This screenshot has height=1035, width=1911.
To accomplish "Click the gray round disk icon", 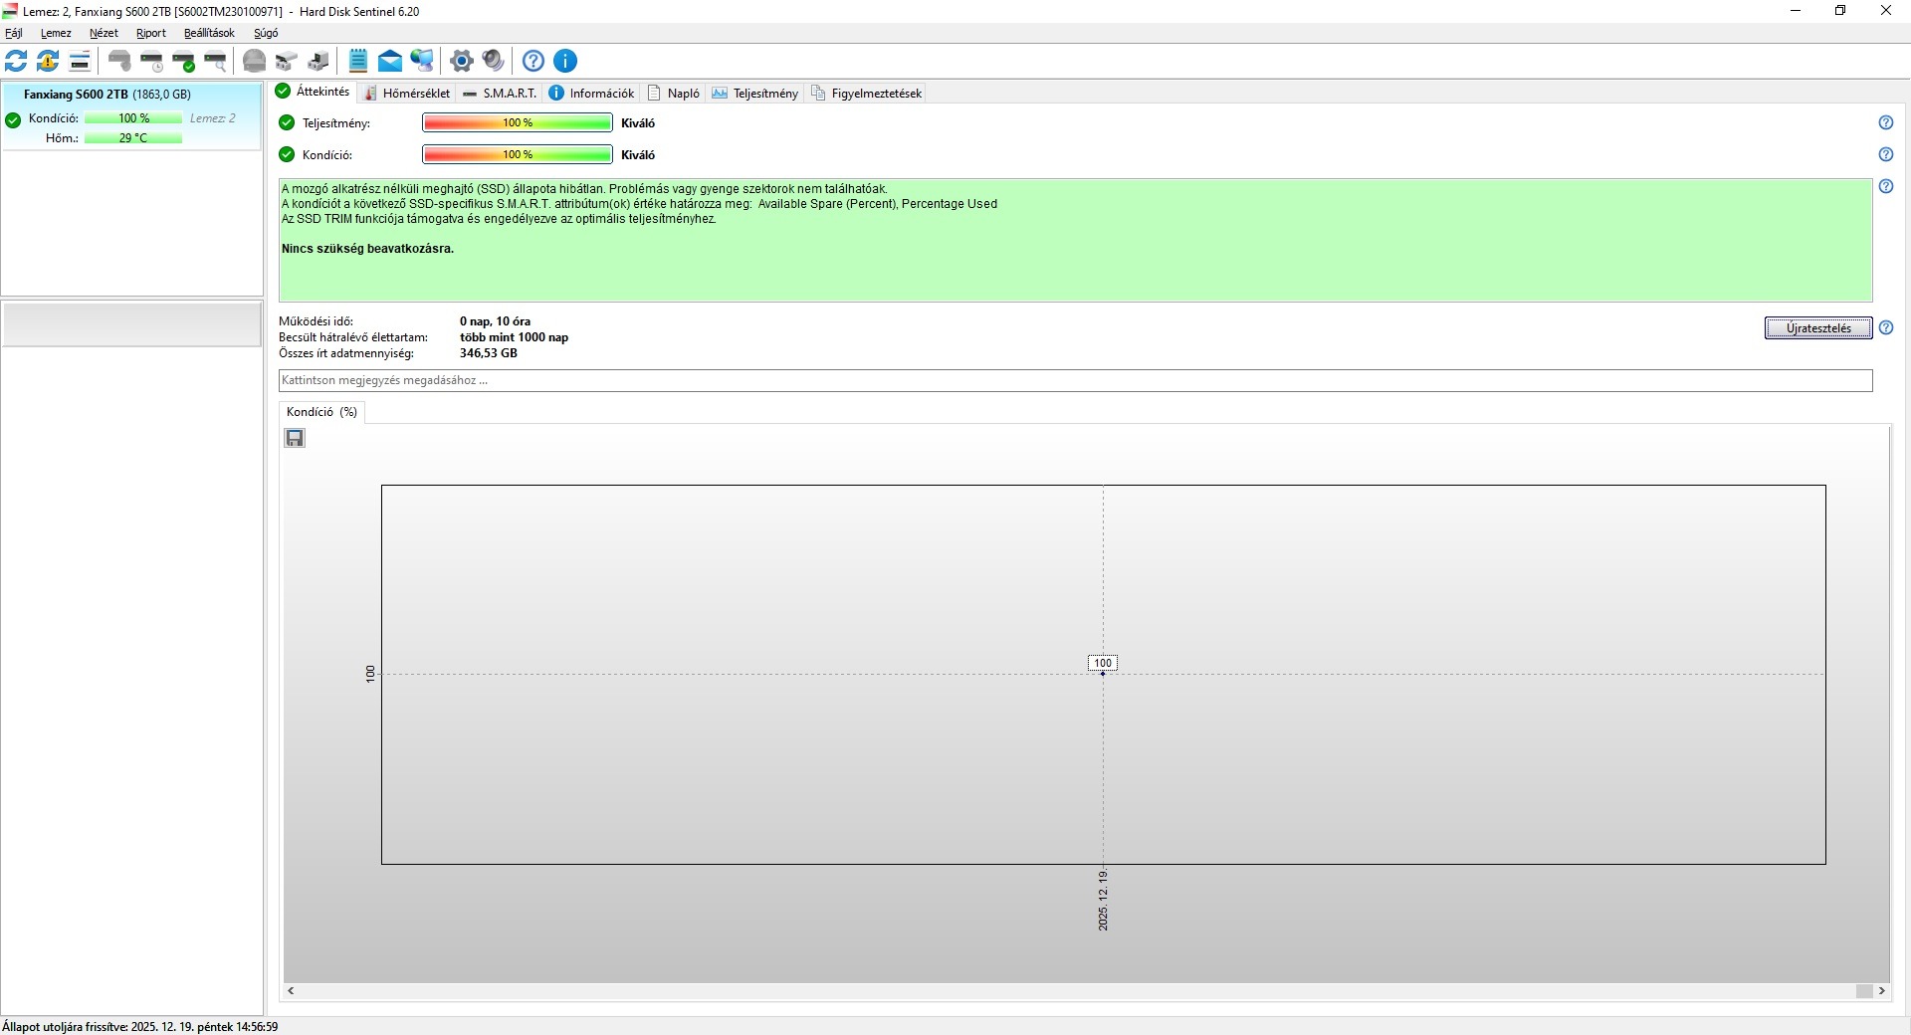I will pos(255,61).
